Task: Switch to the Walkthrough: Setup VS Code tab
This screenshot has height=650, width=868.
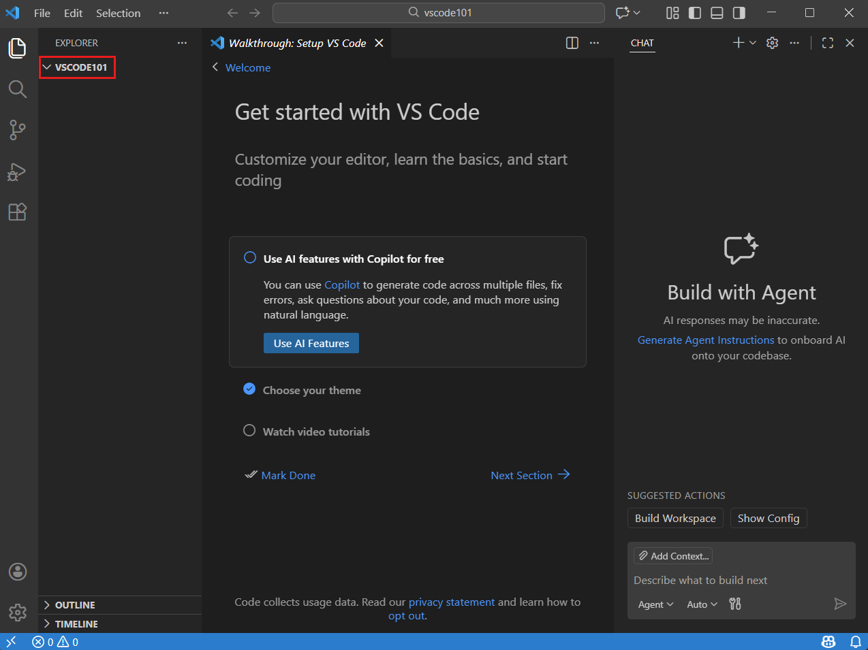Action: tap(297, 42)
